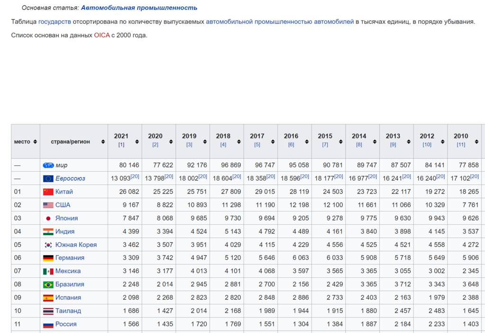Open the Япония country link

pos(66,218)
